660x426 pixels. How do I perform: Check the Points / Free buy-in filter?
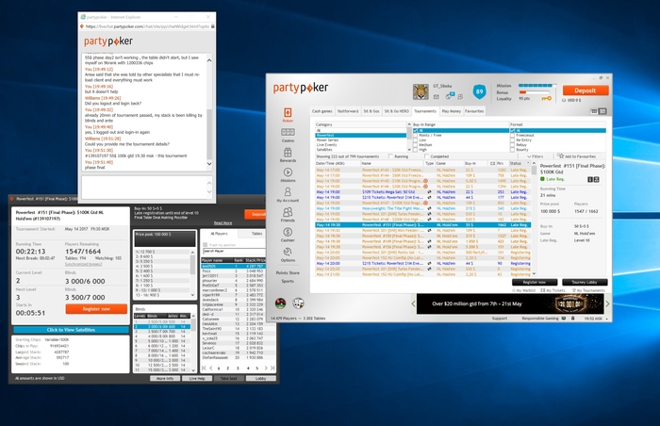(x=416, y=136)
